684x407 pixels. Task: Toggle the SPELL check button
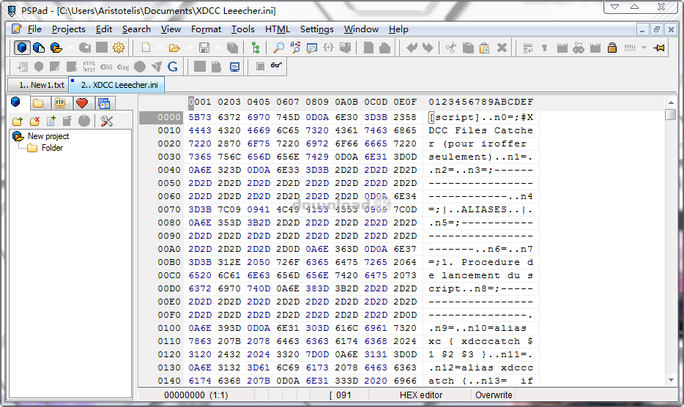point(630,48)
